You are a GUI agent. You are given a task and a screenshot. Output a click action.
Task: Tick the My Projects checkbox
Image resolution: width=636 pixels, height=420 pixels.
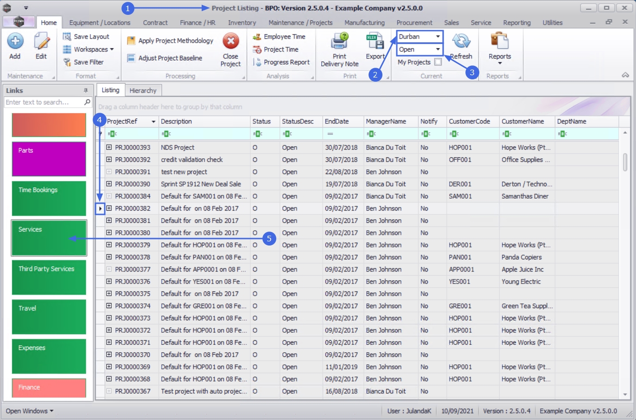[x=438, y=62]
